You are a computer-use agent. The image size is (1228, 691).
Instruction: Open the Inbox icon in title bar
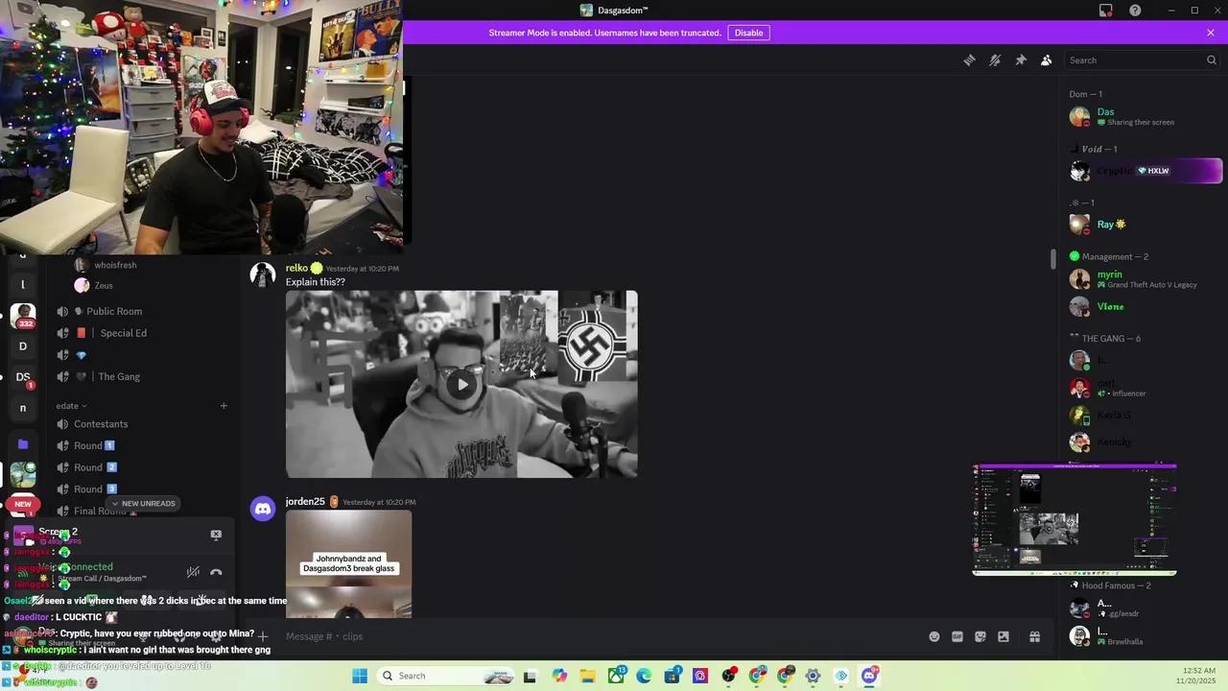1106,11
